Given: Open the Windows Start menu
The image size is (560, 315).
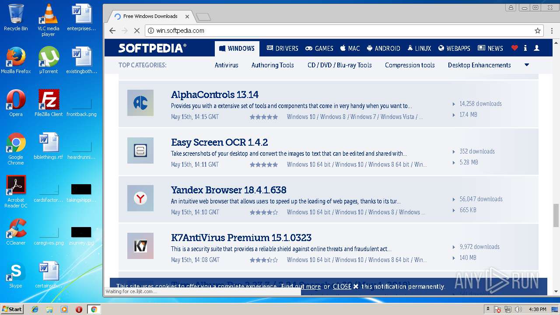Looking at the screenshot, I should coord(12,309).
